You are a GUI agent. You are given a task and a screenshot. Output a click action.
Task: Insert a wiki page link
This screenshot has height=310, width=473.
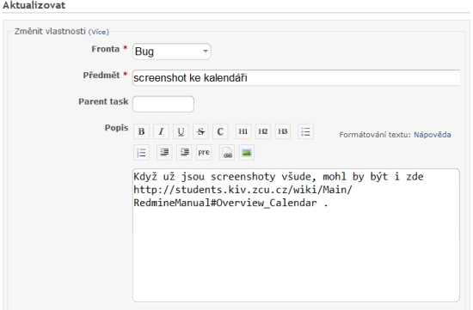tap(227, 153)
